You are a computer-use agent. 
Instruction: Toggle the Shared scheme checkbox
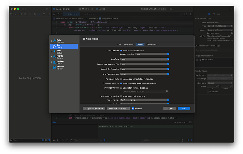(133, 109)
